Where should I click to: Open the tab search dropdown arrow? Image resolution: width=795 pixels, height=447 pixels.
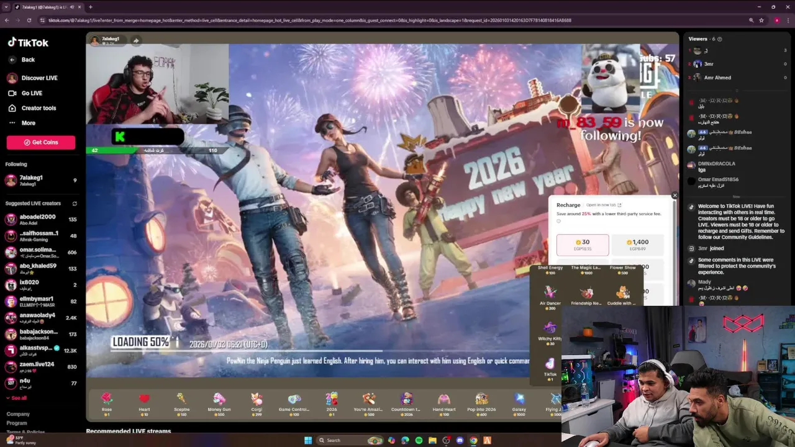[7, 7]
